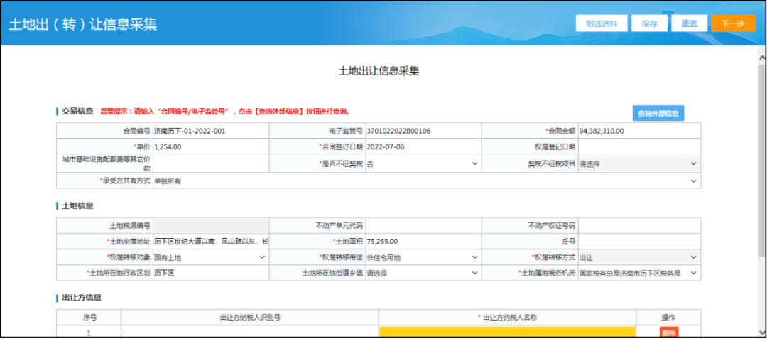The width and height of the screenshot is (767, 339).
Task: Click the 土地出让信息采集 page title
Action: 379,71
